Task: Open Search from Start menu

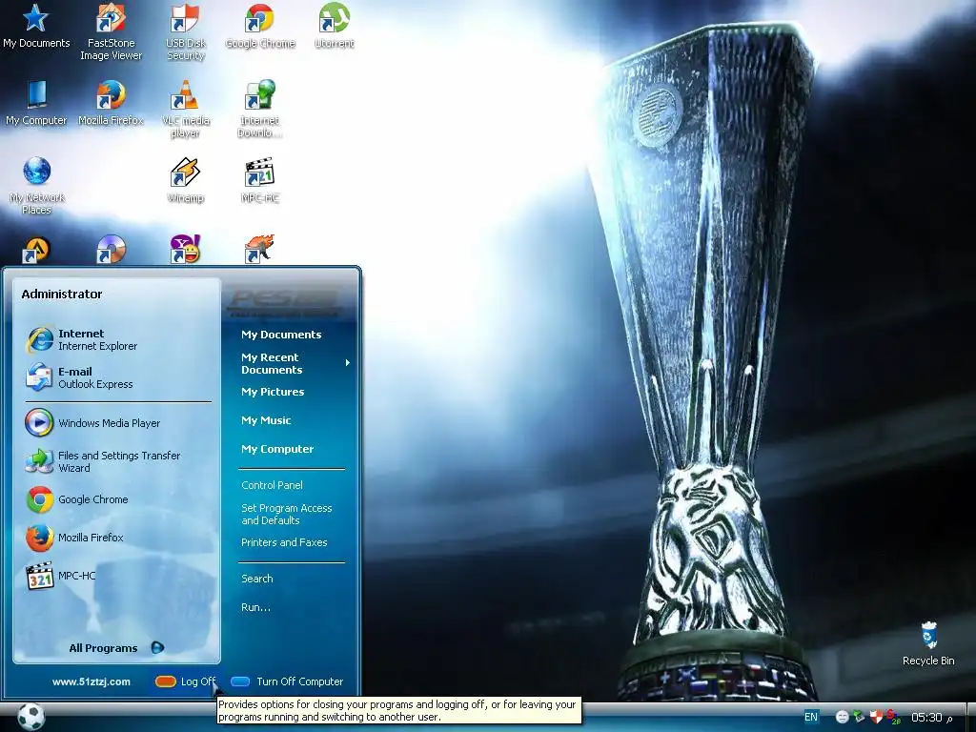Action: pos(257,579)
